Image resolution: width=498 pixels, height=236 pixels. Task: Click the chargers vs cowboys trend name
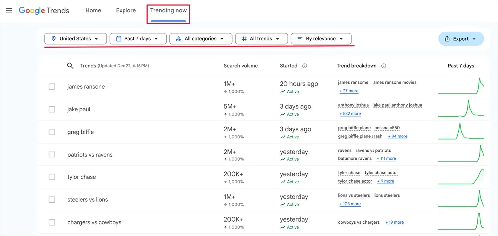coord(94,223)
